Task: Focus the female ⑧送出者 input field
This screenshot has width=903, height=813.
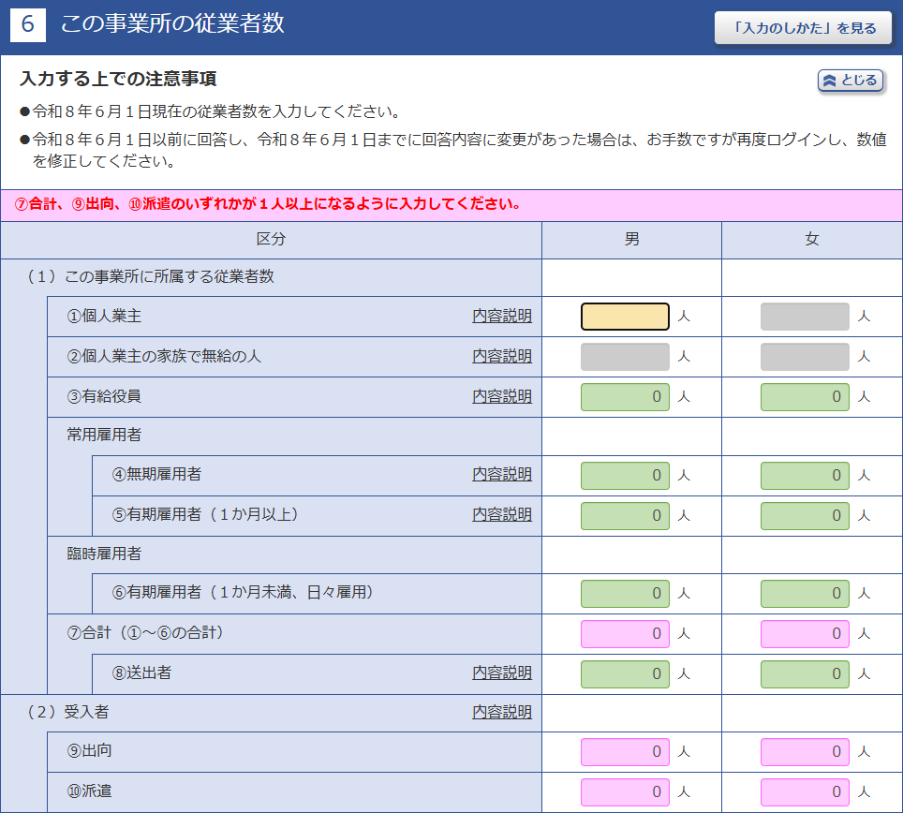Action: point(805,674)
